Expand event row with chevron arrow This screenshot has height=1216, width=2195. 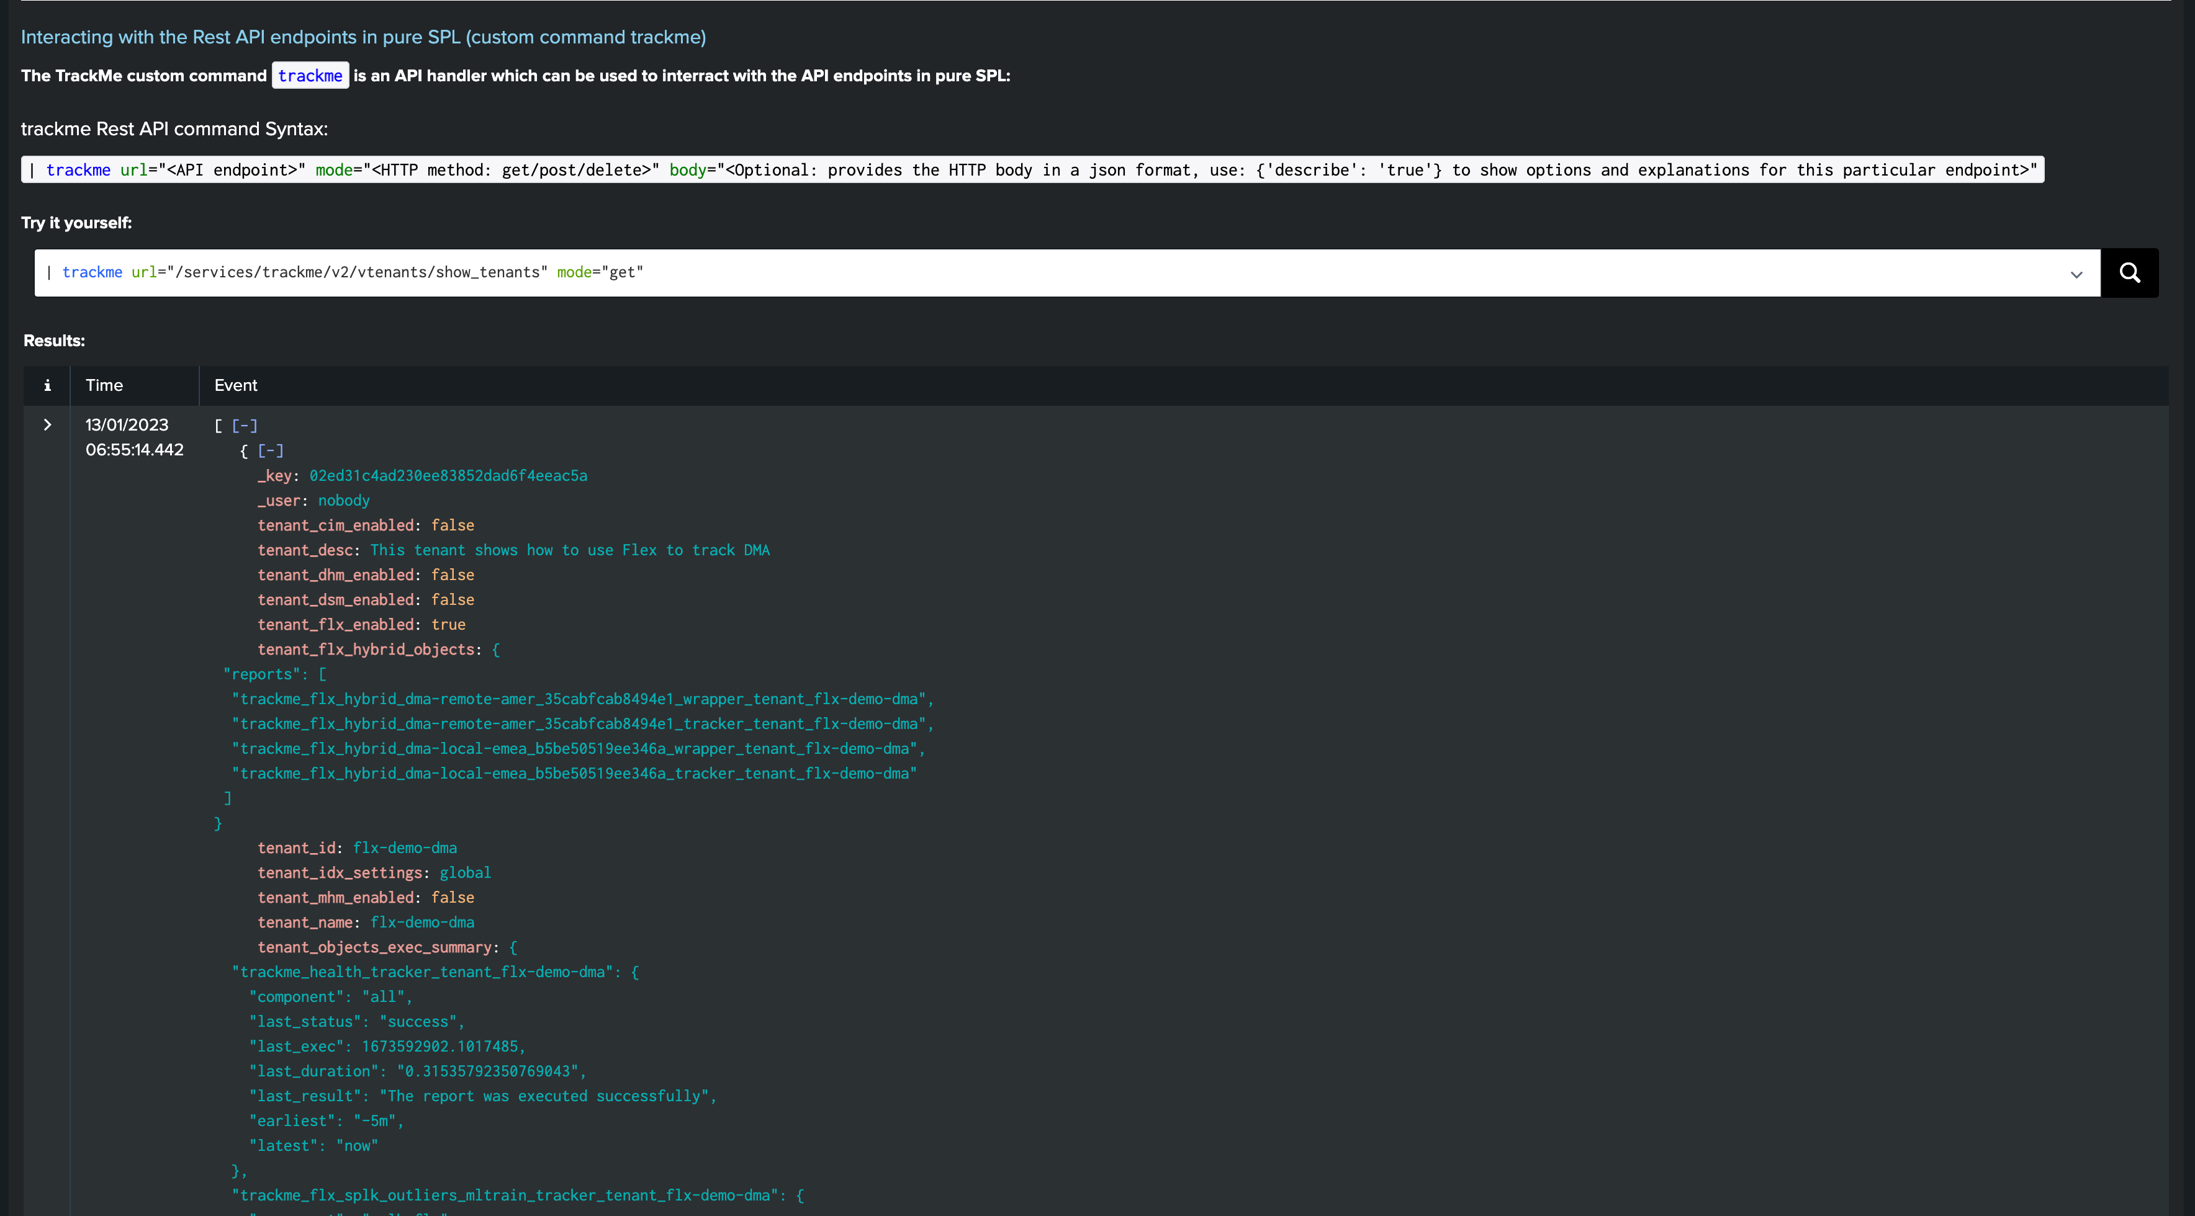tap(48, 425)
